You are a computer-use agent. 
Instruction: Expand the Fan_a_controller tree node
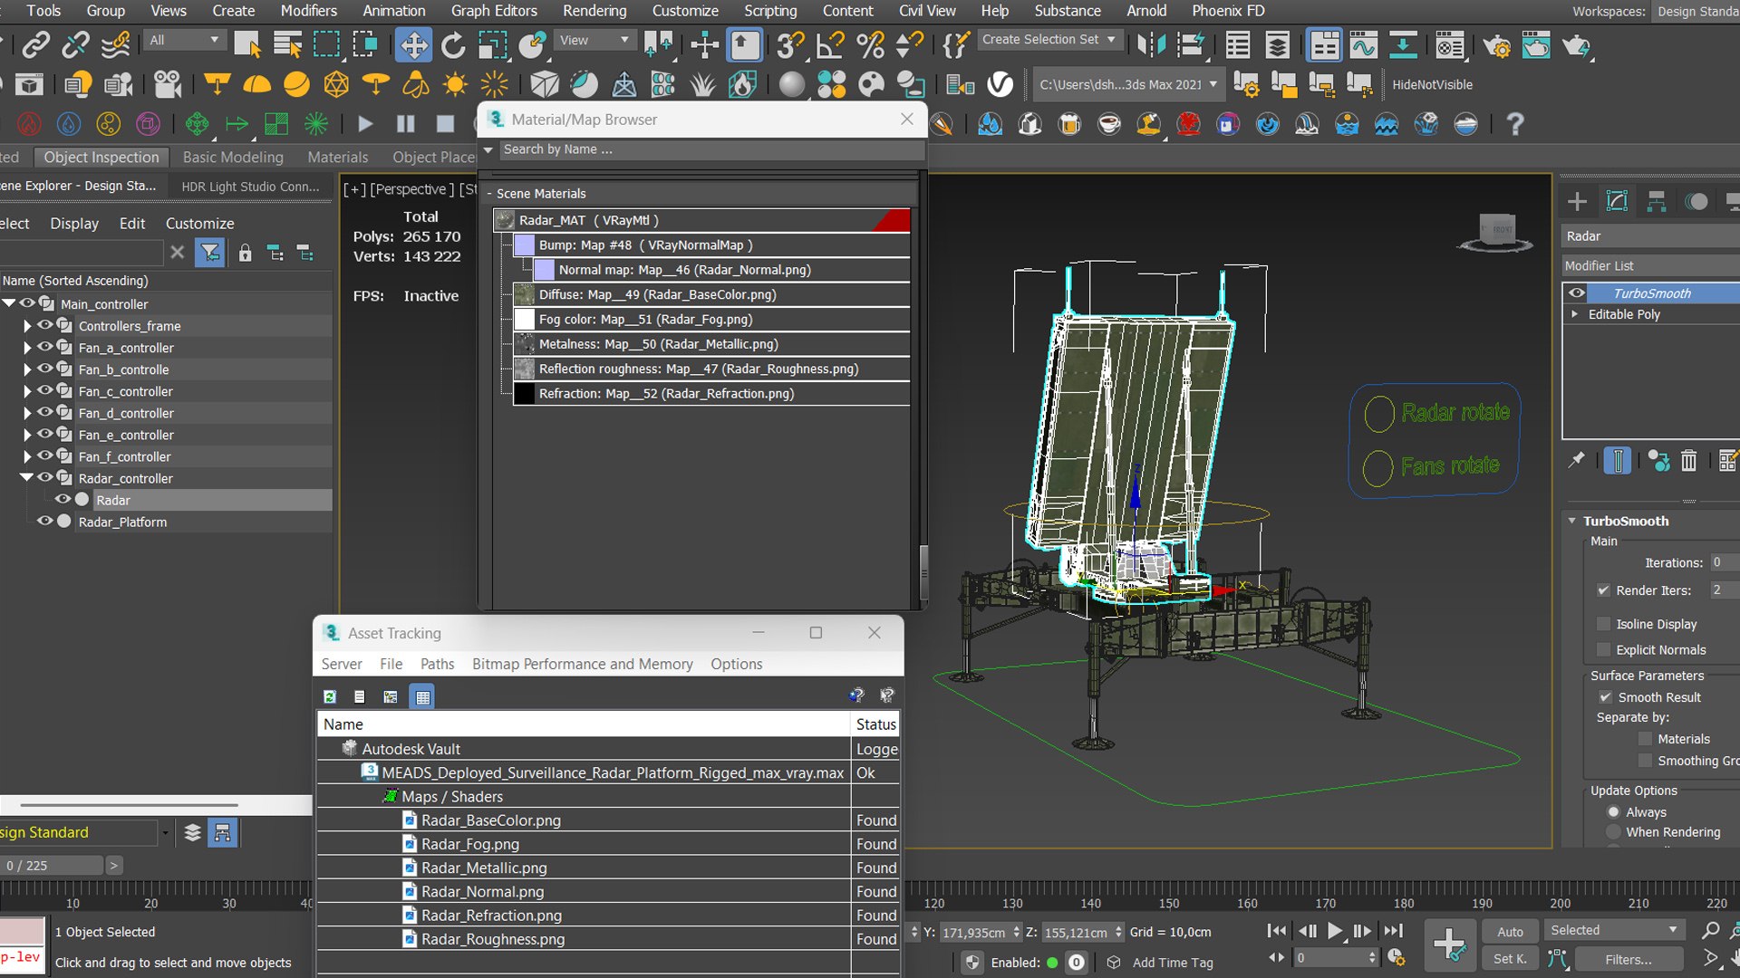[x=27, y=348]
